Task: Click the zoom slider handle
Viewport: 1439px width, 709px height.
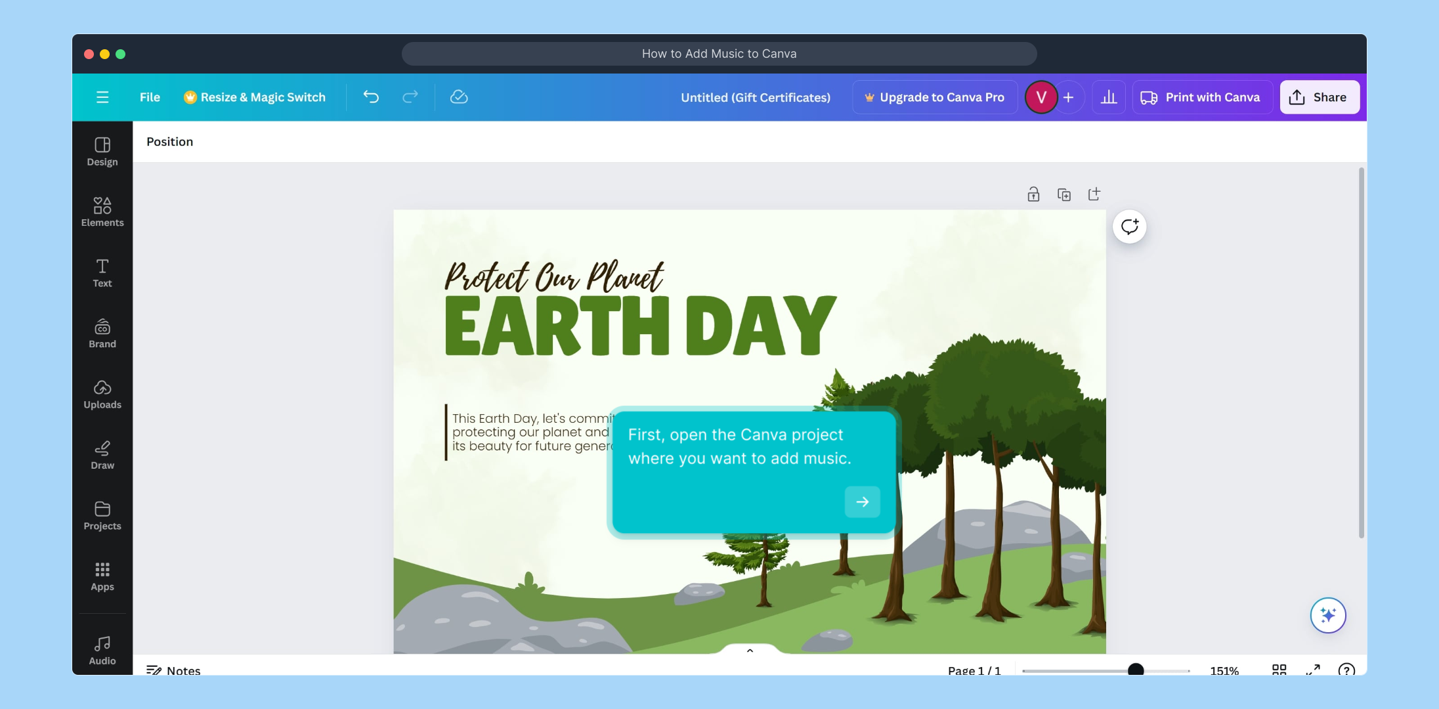Action: (x=1136, y=670)
